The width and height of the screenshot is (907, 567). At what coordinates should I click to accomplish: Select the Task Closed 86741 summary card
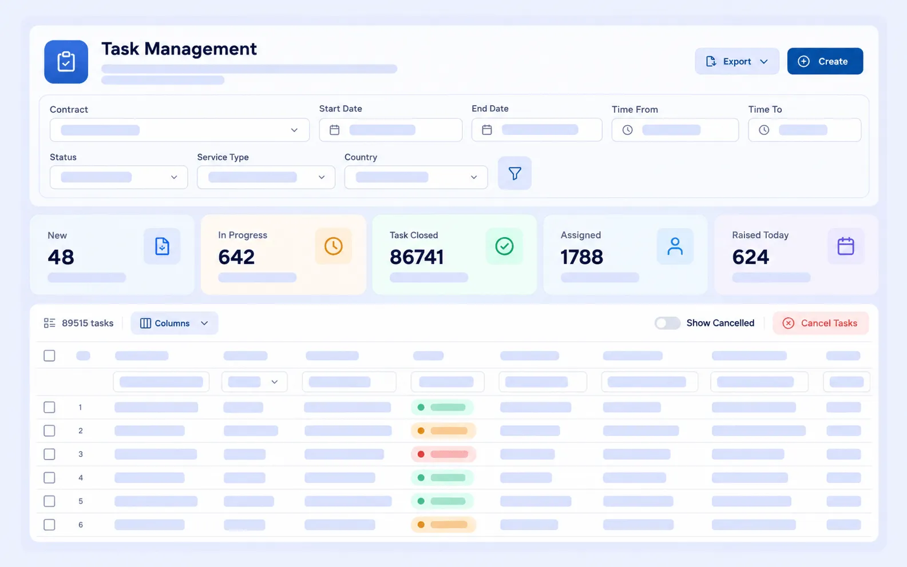[454, 255]
